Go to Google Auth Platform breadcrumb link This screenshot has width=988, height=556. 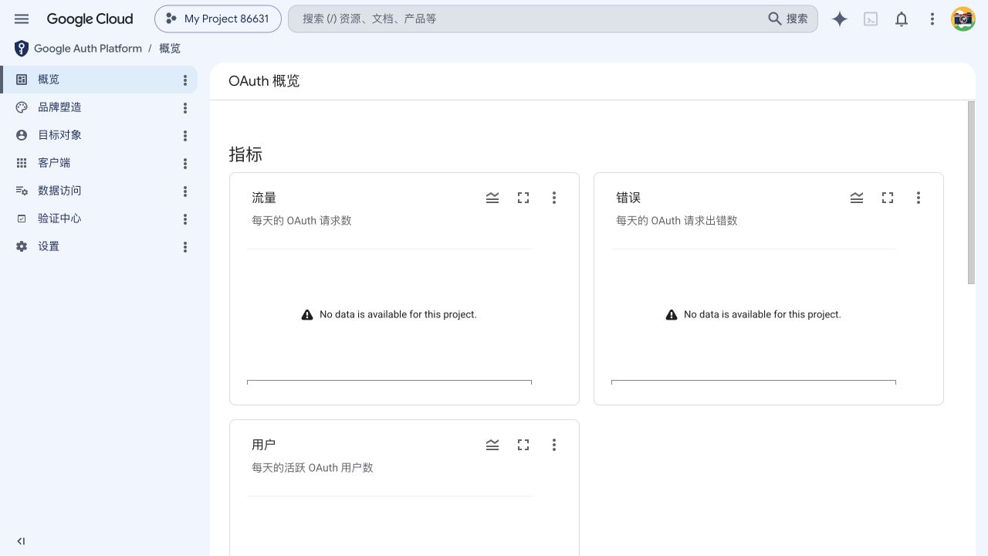point(88,48)
